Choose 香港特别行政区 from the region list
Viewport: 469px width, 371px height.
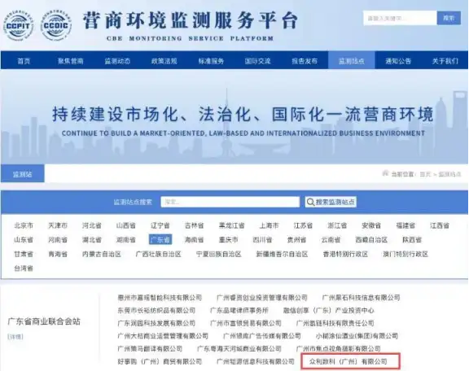click(x=345, y=254)
